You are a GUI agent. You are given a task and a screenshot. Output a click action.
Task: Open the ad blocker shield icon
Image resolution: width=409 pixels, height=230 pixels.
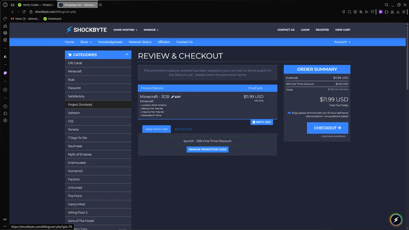(355, 12)
